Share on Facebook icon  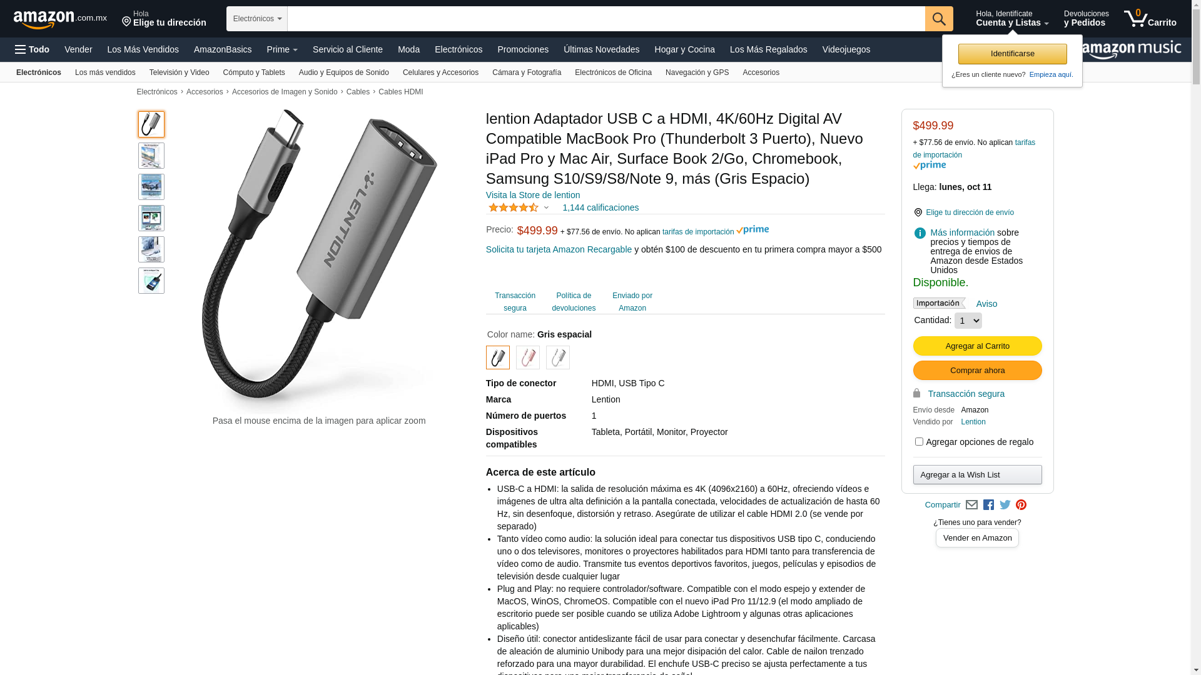[x=988, y=505]
